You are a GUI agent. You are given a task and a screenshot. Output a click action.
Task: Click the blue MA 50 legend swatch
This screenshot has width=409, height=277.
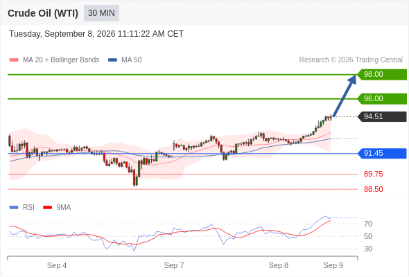tap(112, 60)
